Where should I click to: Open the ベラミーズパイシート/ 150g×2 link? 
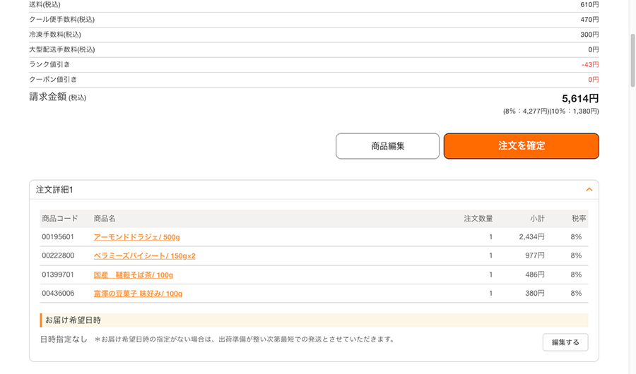pyautogui.click(x=144, y=256)
